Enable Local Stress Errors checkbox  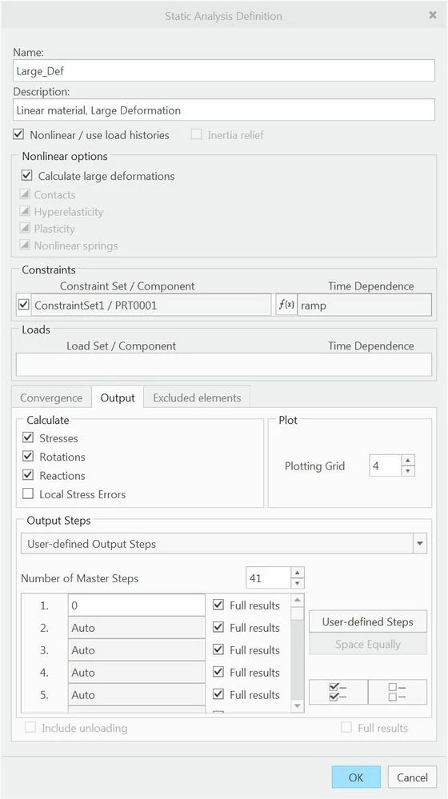(28, 493)
